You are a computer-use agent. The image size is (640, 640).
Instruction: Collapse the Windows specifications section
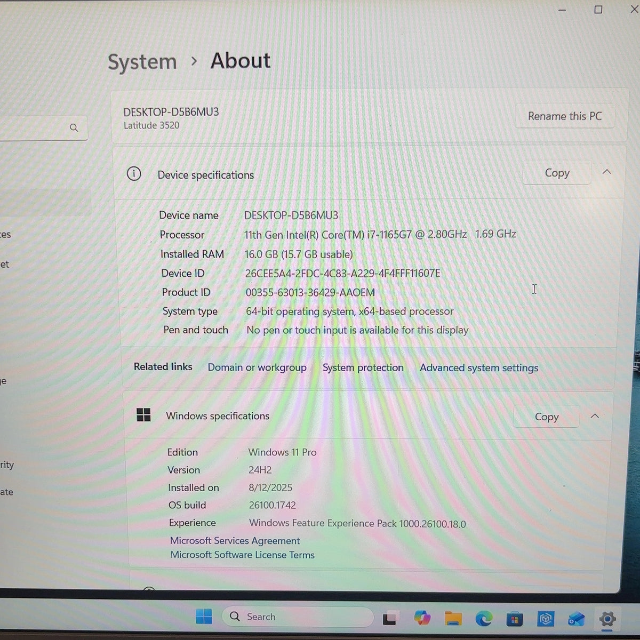click(595, 416)
